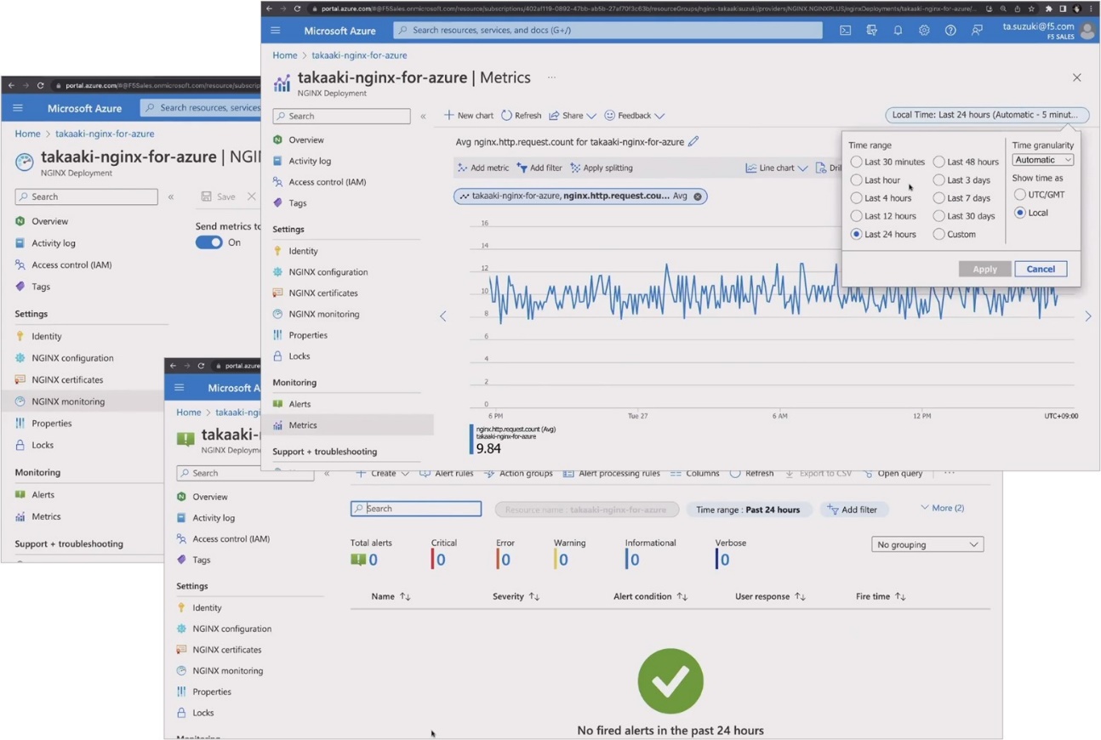
Task: Click the blue legend color bar for nginx.http.request.count
Action: (471, 440)
